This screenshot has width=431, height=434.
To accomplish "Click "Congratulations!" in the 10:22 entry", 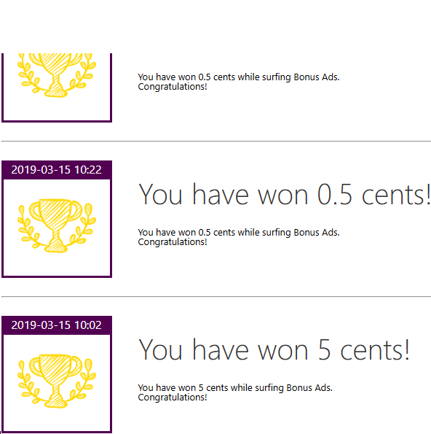I will click(x=173, y=242).
